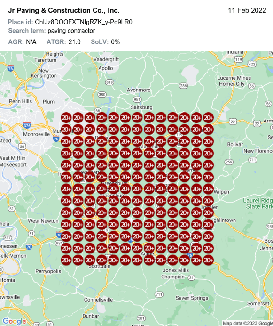The width and height of the screenshot is (273, 326).
Task: Click the Seven Springs label
Action: pos(192,298)
